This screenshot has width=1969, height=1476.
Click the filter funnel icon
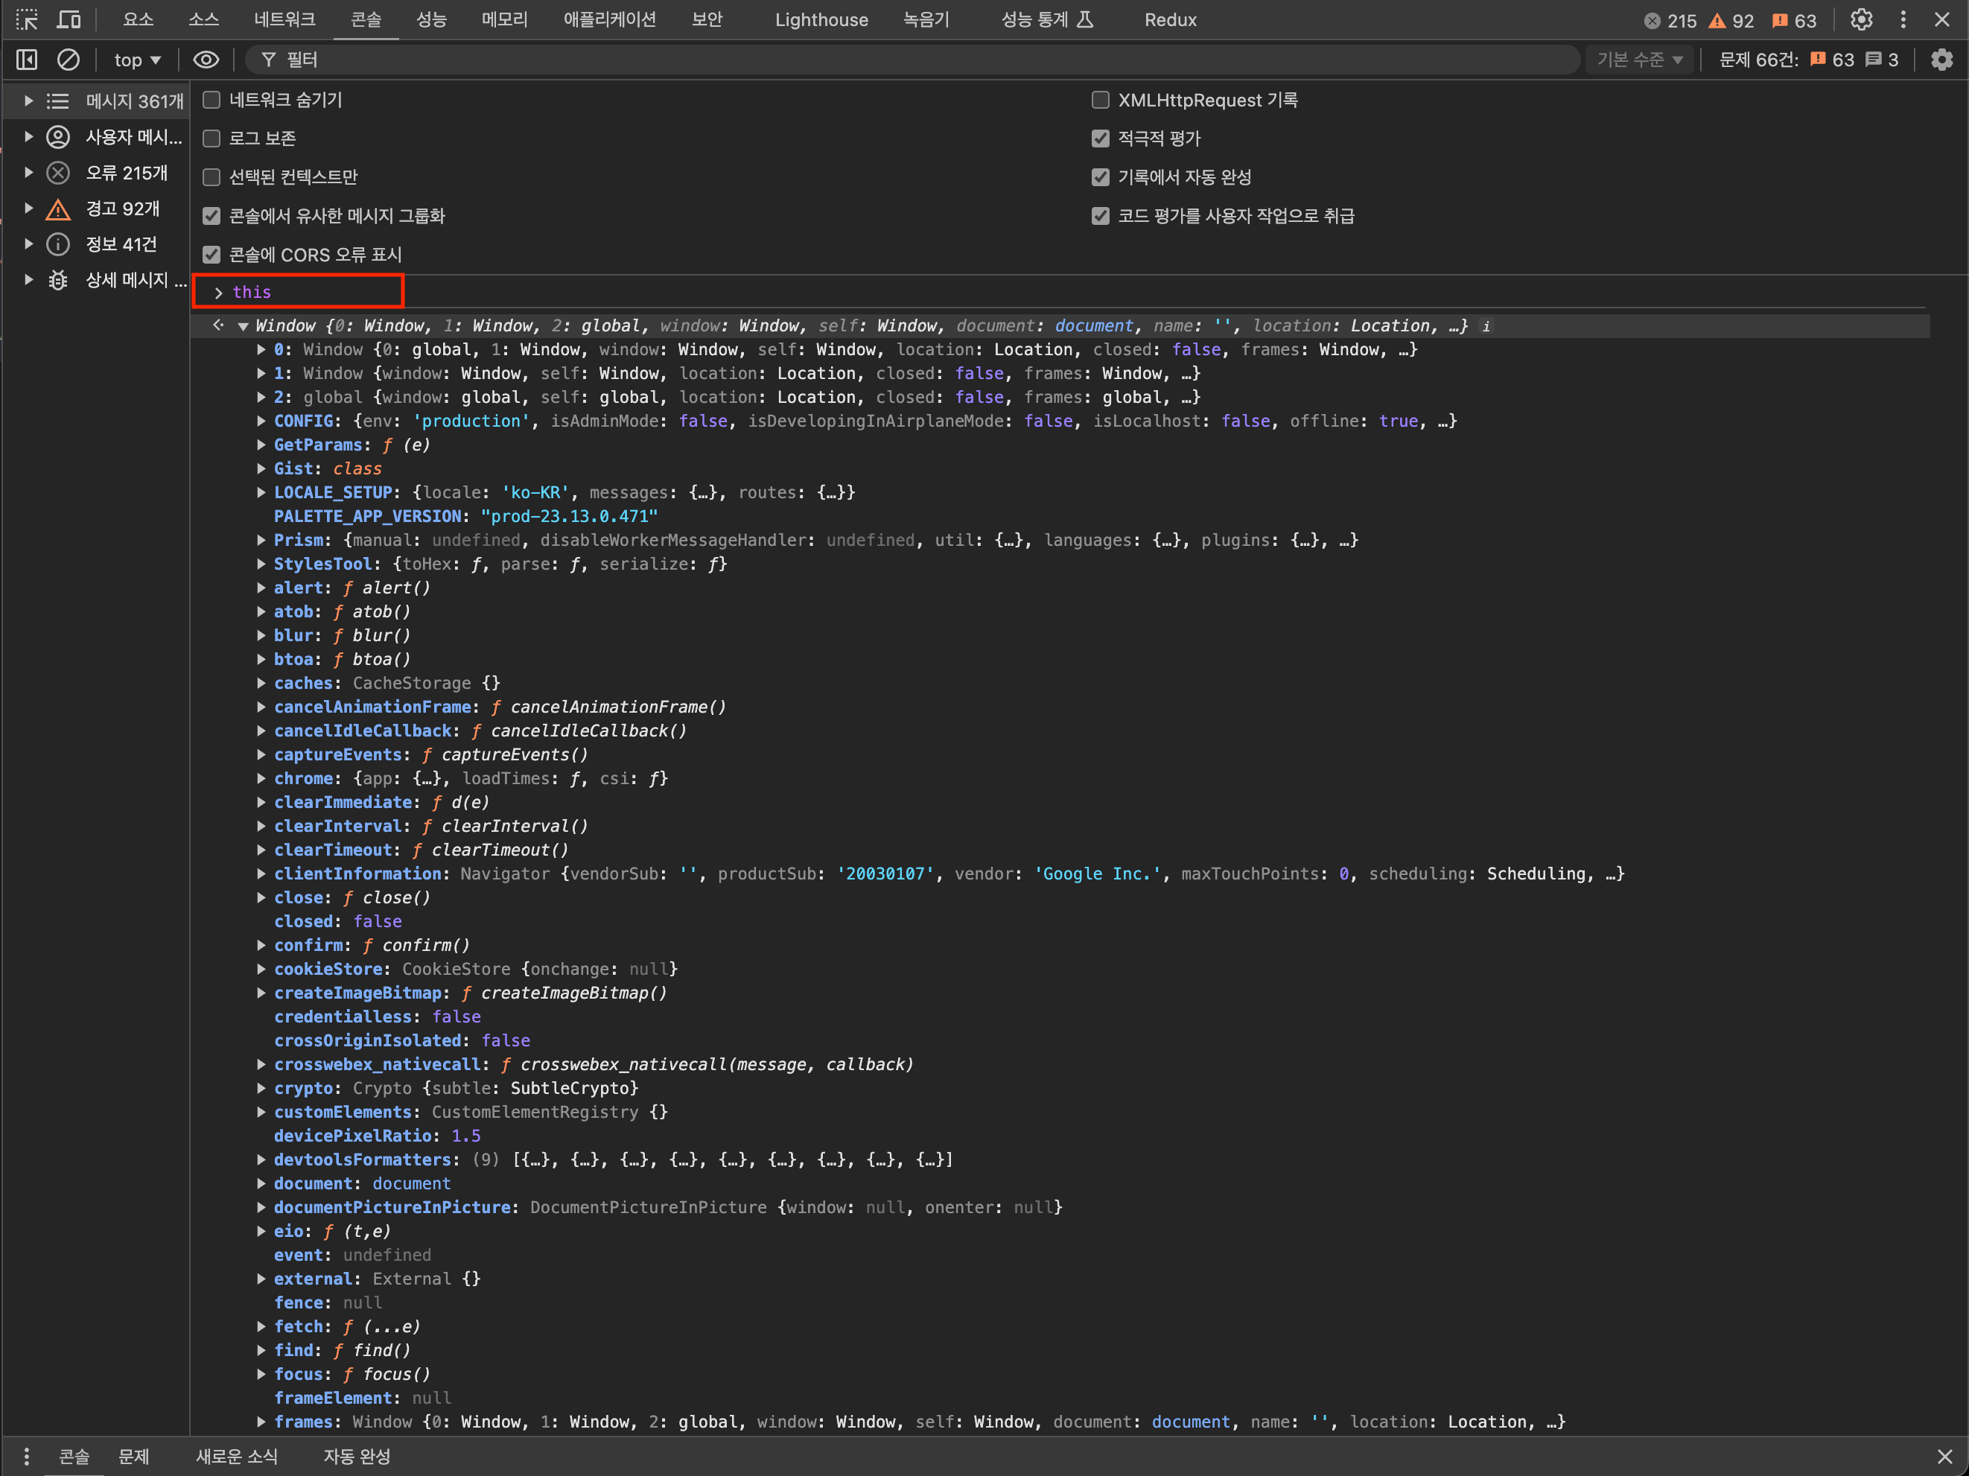pyautogui.click(x=268, y=60)
